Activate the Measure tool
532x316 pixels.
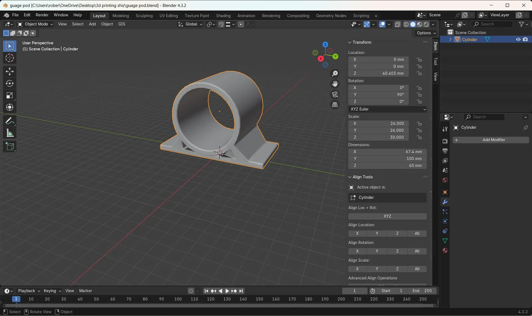click(x=10, y=133)
